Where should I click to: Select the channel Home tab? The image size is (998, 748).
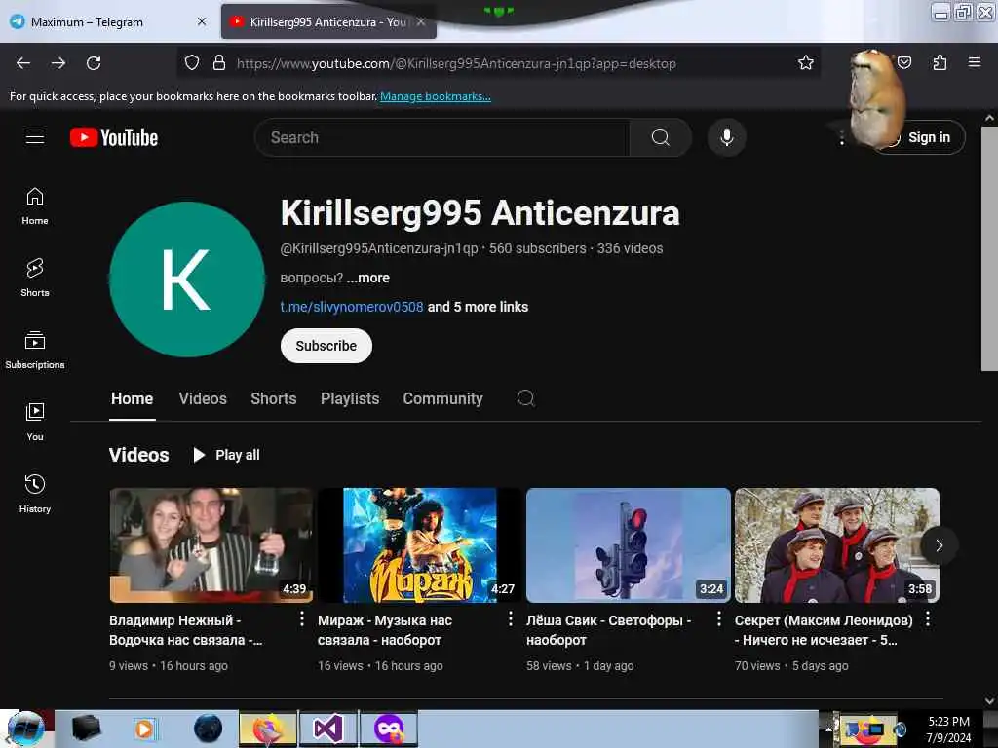click(x=133, y=398)
